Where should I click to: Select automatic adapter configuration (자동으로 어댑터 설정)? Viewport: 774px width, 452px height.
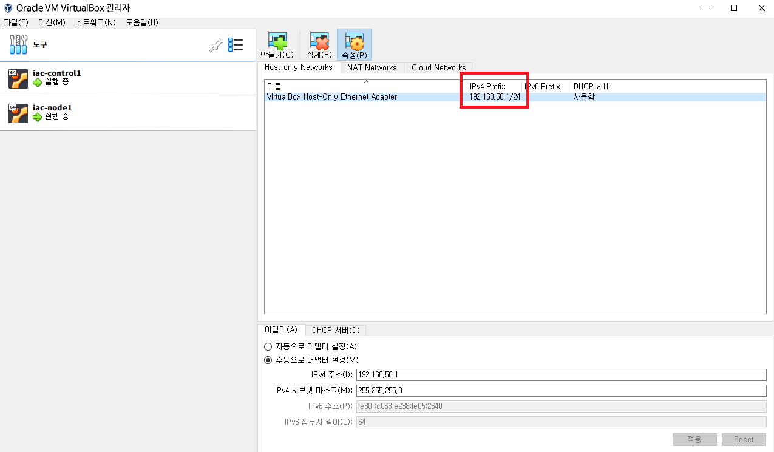point(268,346)
